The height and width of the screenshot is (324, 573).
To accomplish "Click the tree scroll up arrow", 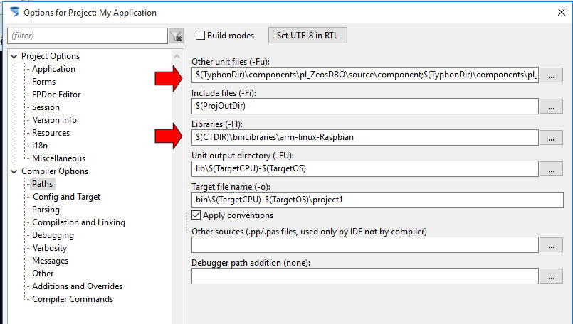I will [177, 56].
